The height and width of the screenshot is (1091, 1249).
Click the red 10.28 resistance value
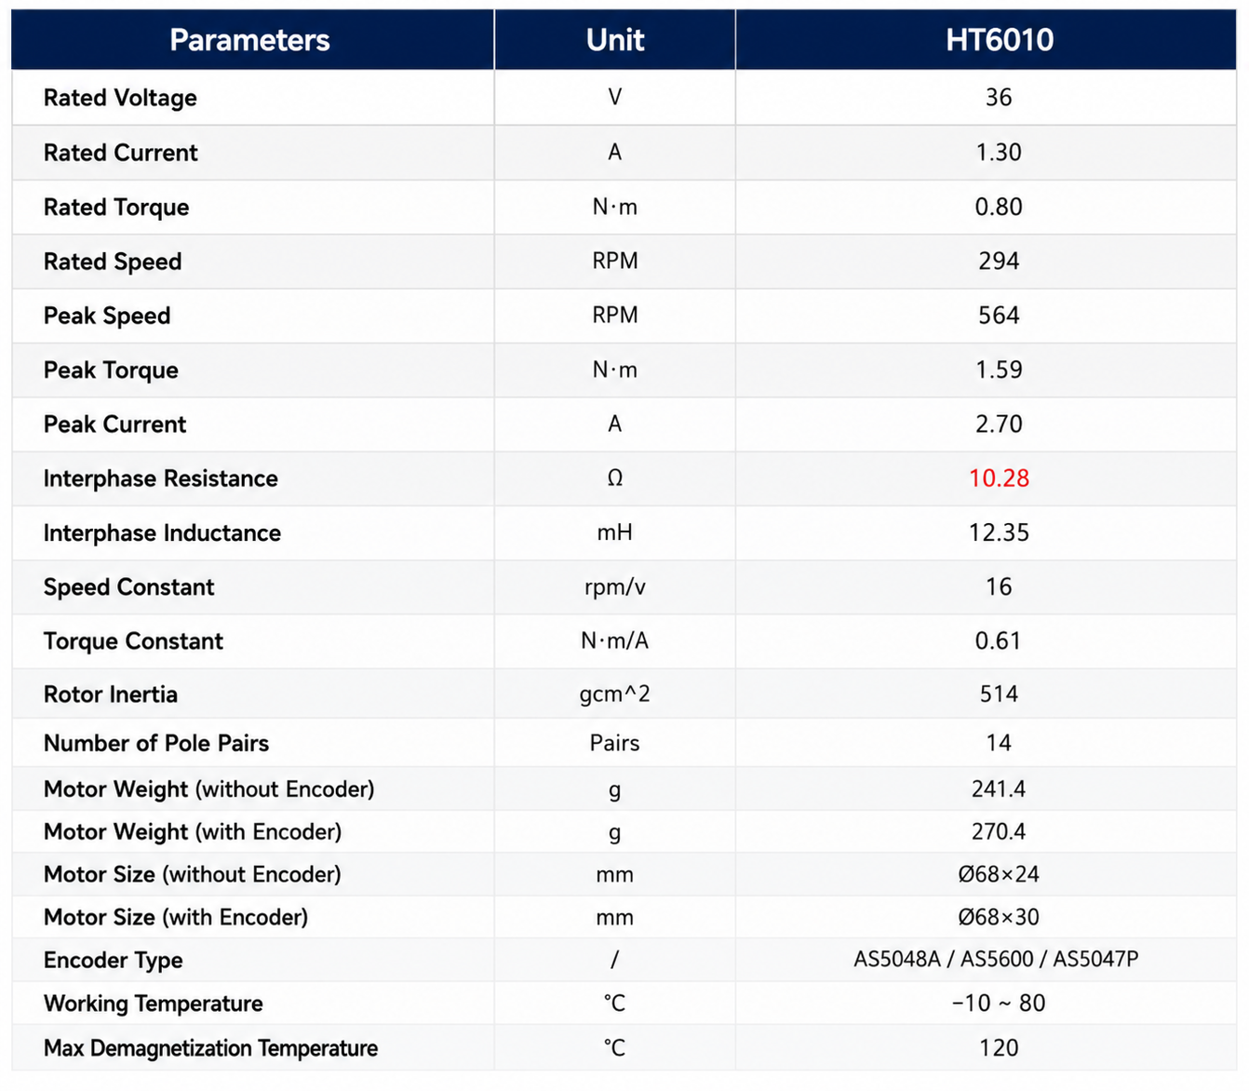[999, 478]
